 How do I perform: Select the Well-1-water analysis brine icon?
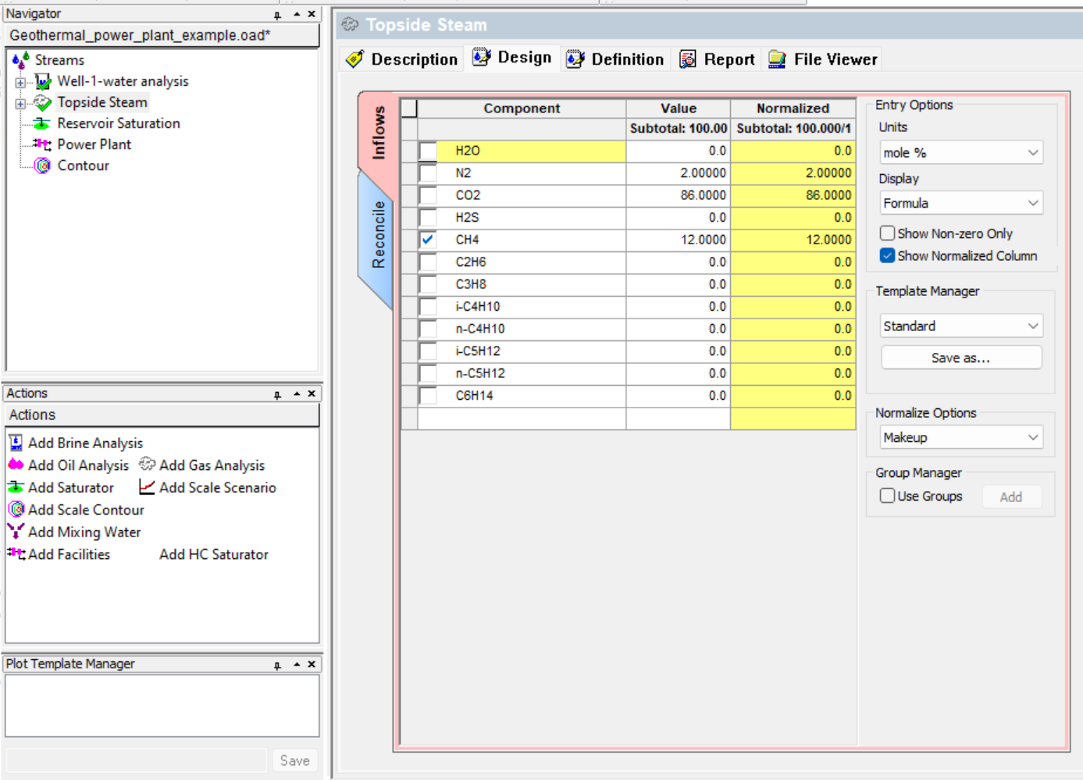point(43,81)
